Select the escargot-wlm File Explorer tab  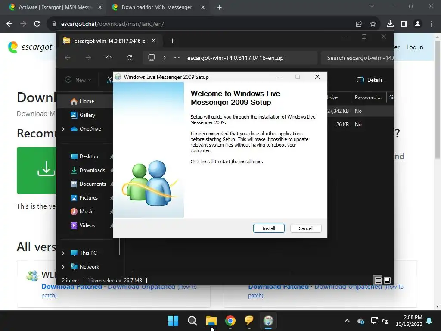click(x=110, y=41)
